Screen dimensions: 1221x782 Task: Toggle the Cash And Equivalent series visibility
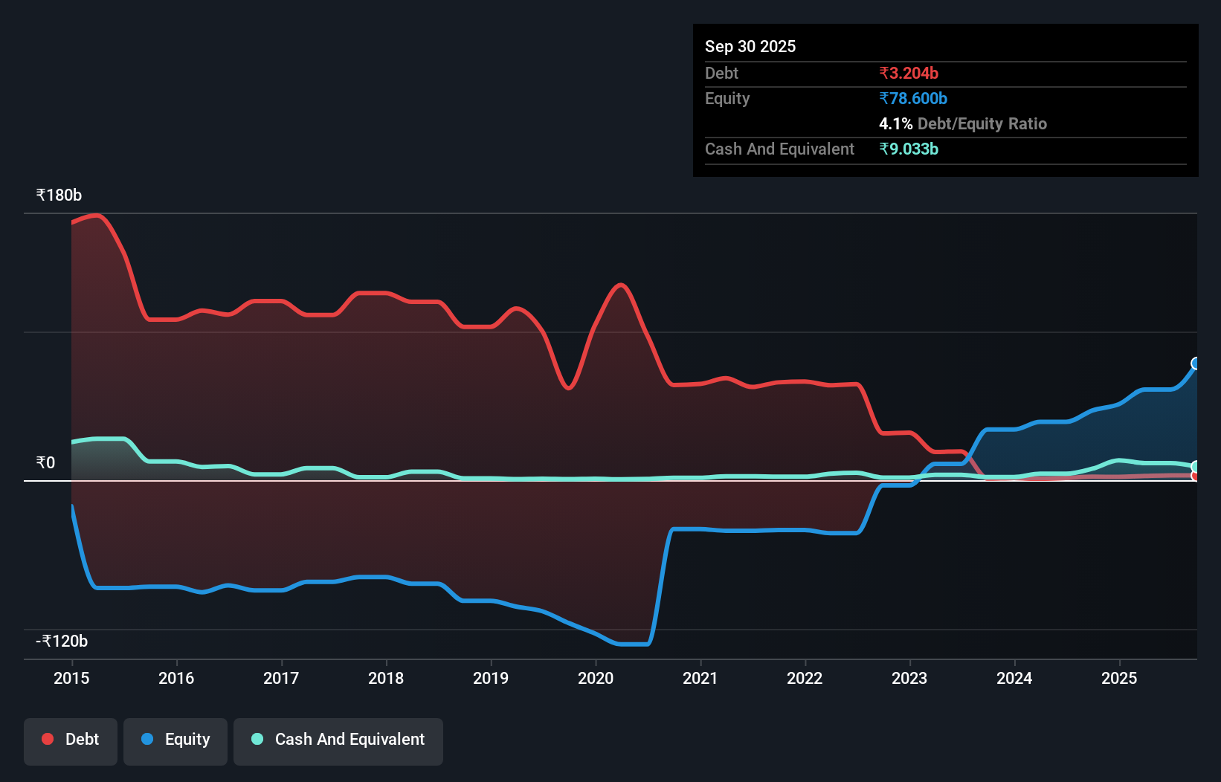pos(338,739)
